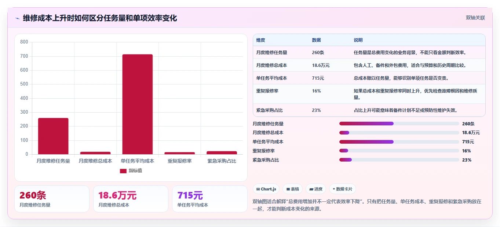The width and height of the screenshot is (500, 227).
Task: Click the 表格 chip
Action: pyautogui.click(x=292, y=189)
